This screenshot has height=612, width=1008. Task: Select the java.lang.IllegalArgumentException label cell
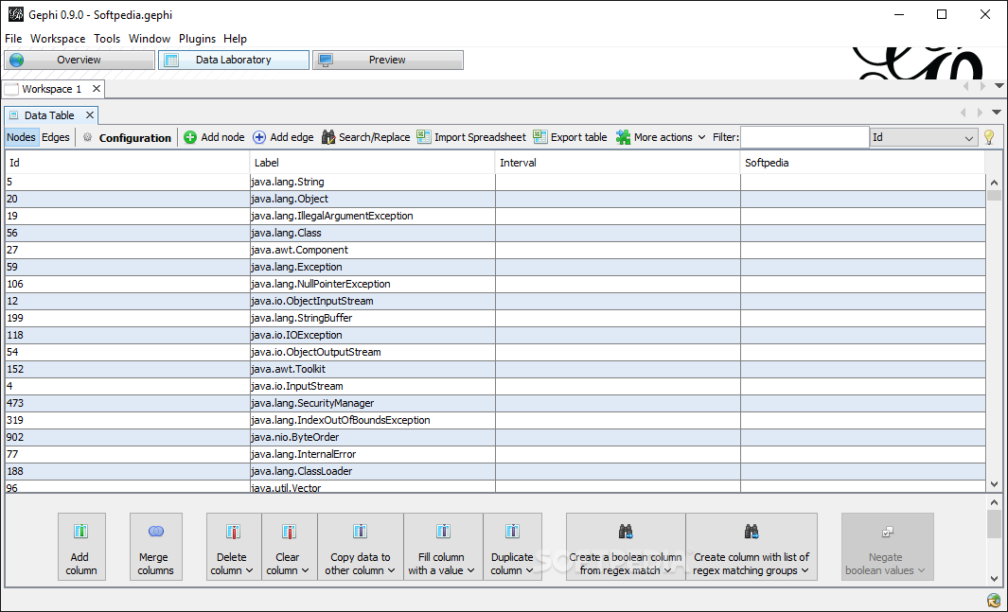pos(372,216)
